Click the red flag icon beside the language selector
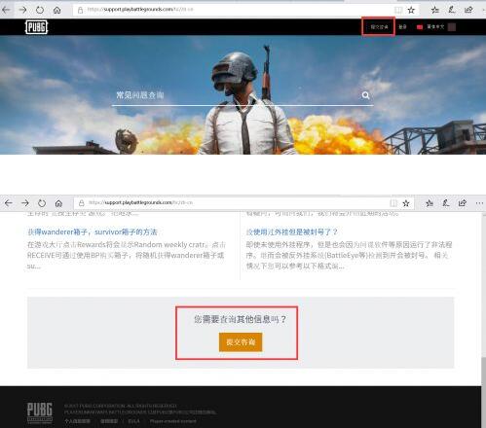486x428 pixels. point(420,27)
